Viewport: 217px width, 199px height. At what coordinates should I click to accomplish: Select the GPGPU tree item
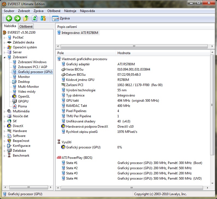(x=23, y=101)
